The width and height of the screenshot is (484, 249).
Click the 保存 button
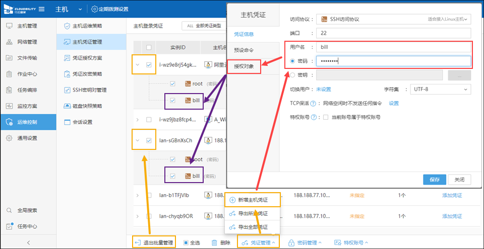tap(434, 179)
